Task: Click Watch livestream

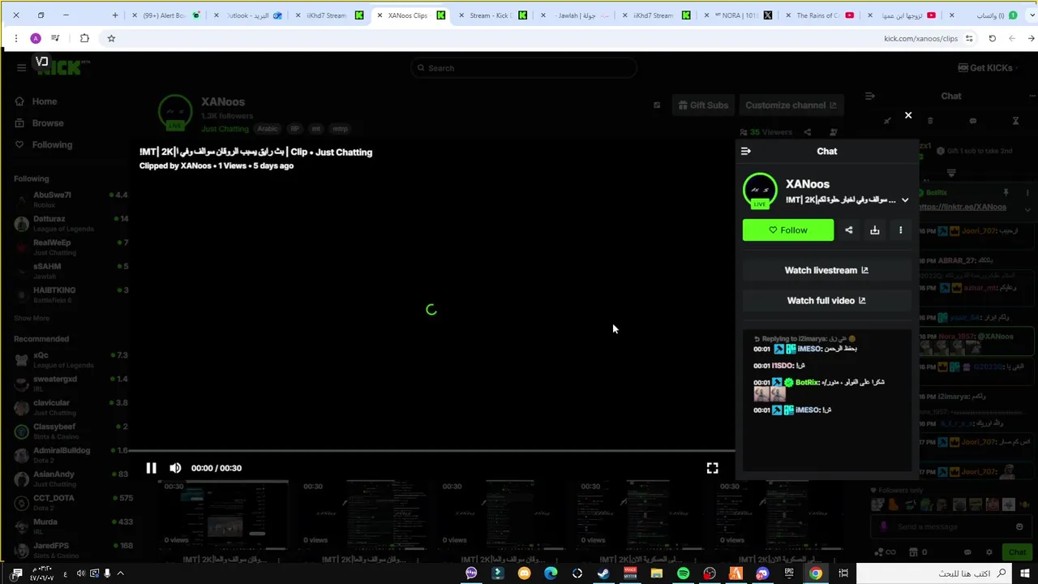Action: click(826, 270)
